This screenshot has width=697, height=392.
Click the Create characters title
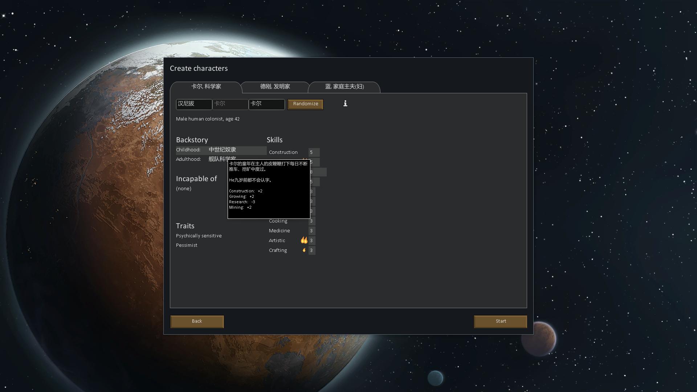tap(199, 69)
